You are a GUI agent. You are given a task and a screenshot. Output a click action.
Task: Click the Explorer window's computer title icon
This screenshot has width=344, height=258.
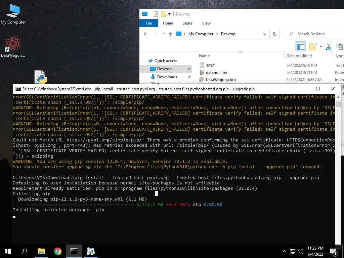145,14
